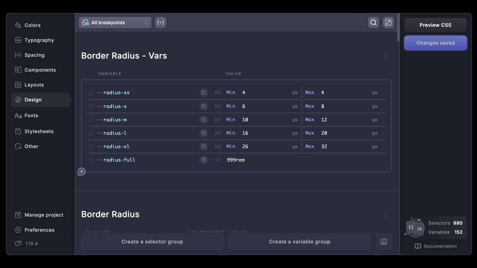Switch to the Components section
The width and height of the screenshot is (477, 268).
tap(41, 70)
